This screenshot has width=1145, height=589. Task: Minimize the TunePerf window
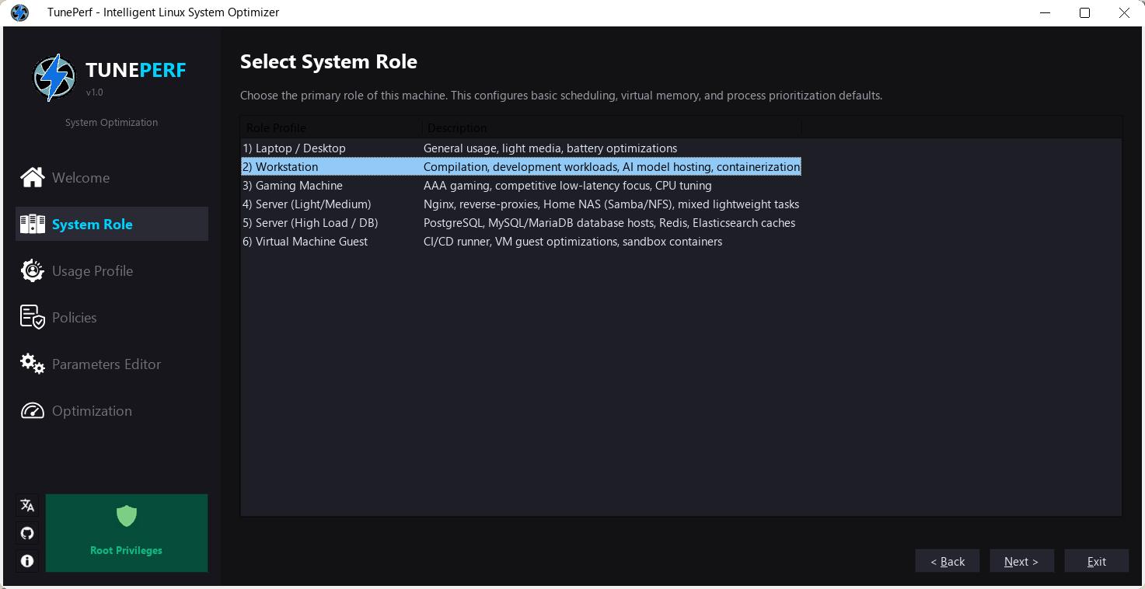coord(1046,12)
